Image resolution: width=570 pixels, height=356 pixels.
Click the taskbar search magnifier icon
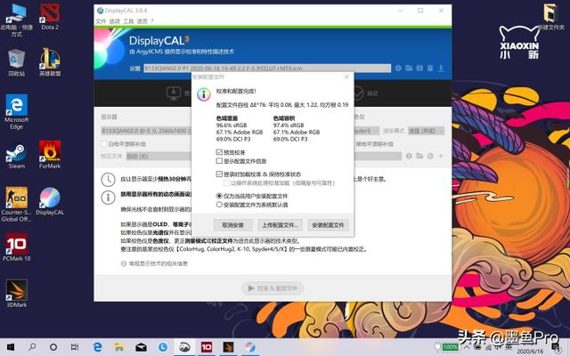coord(32,347)
